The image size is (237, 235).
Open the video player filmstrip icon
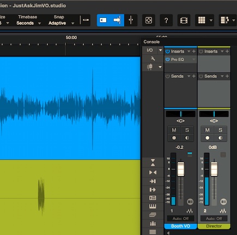point(184,20)
